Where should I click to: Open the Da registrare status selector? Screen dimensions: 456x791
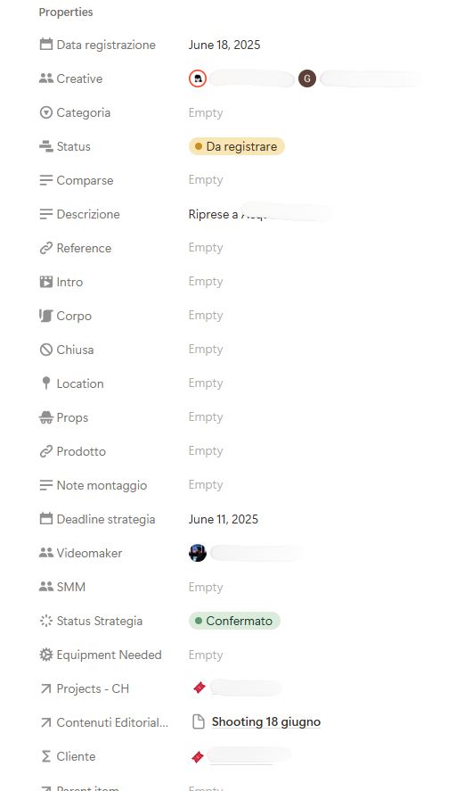[237, 146]
